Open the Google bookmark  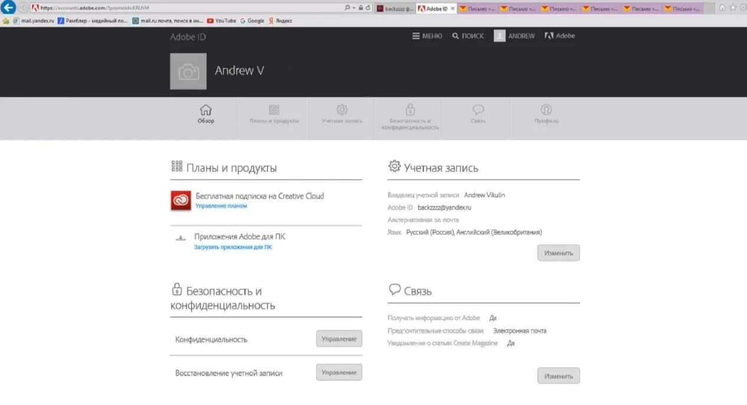coord(252,21)
